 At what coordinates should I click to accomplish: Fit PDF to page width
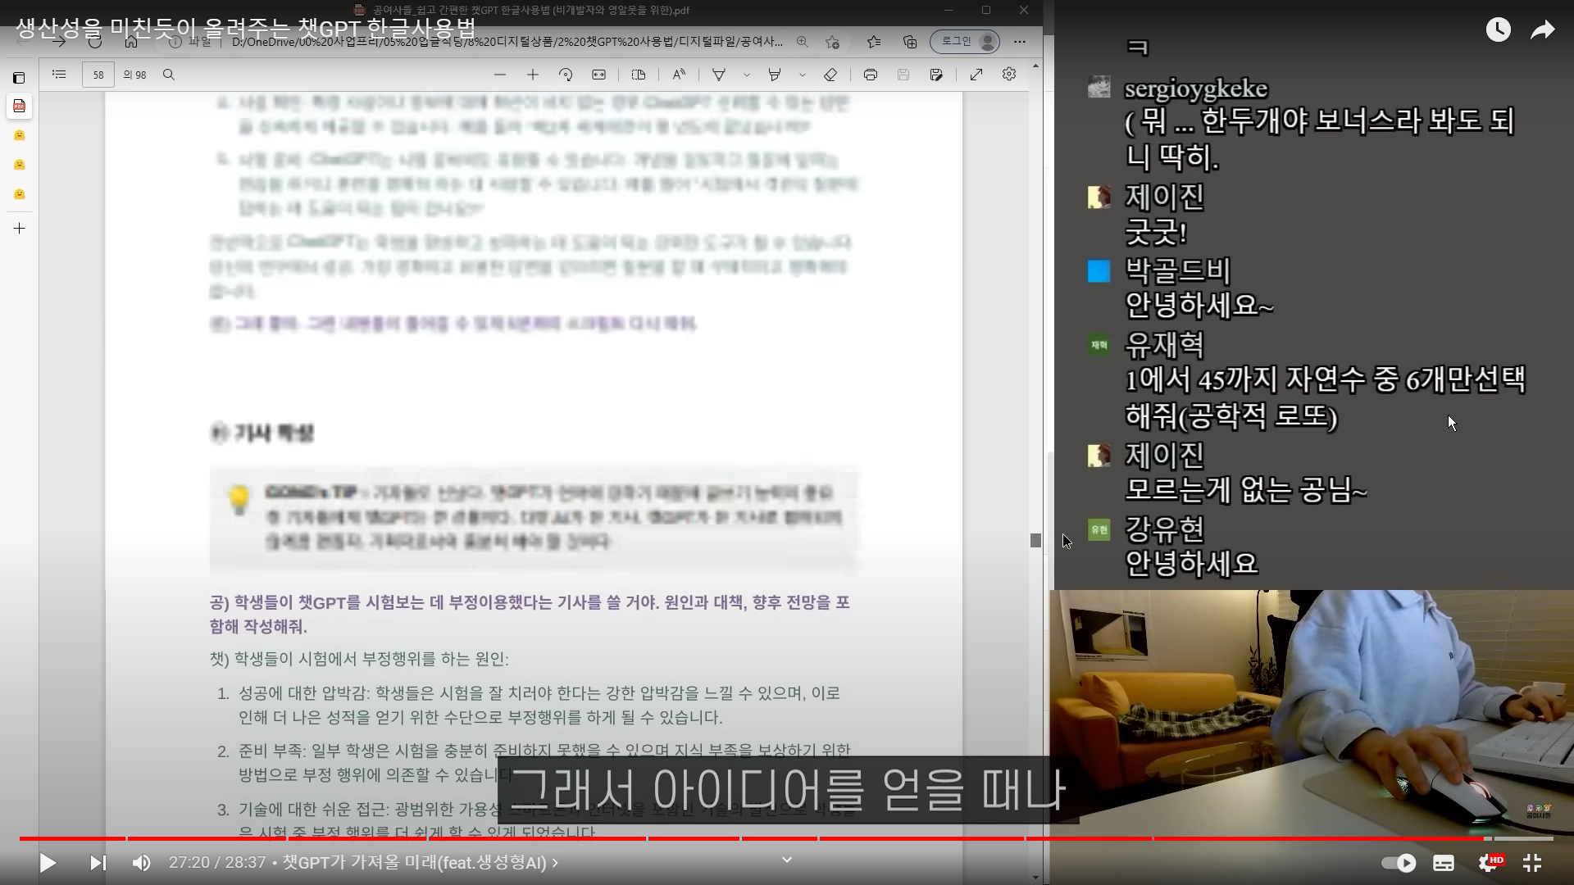(x=599, y=75)
